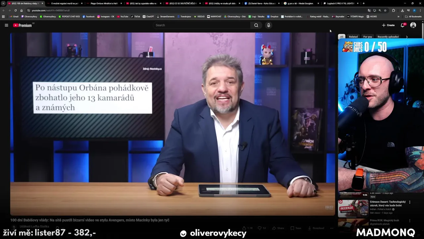Reload the current page
The height and width of the screenshot is (239, 424).
point(16,10)
